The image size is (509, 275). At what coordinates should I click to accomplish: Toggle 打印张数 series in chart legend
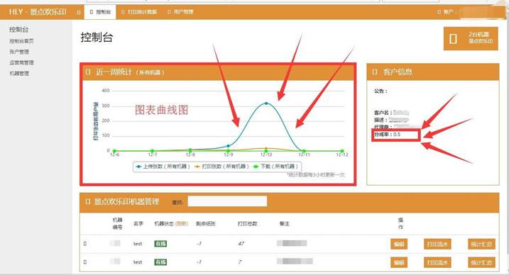(x=221, y=167)
